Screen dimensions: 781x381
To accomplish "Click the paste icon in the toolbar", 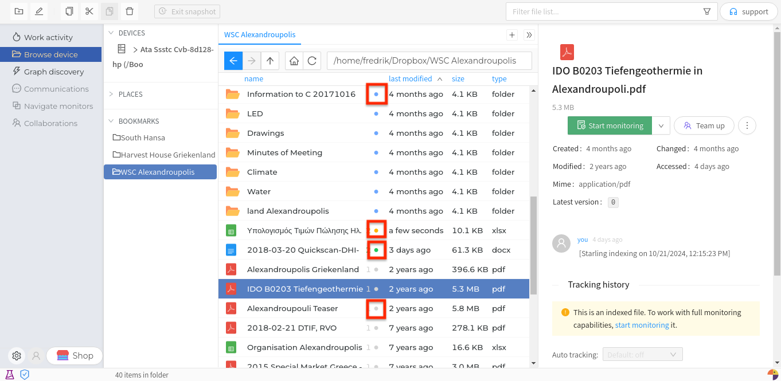I will 109,11.
